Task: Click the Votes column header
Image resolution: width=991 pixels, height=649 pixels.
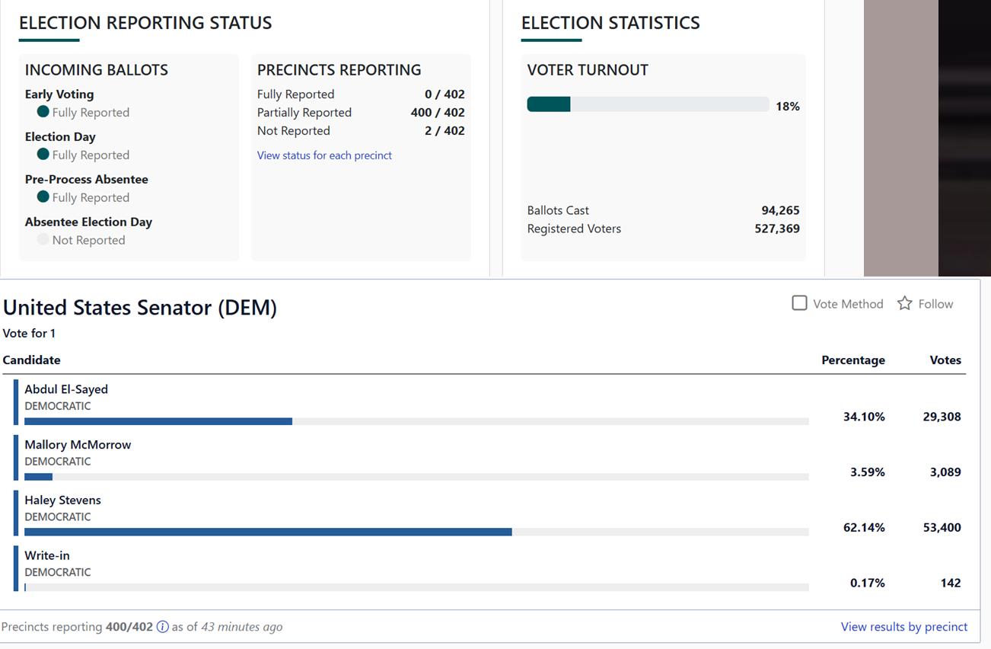Action: (x=945, y=360)
